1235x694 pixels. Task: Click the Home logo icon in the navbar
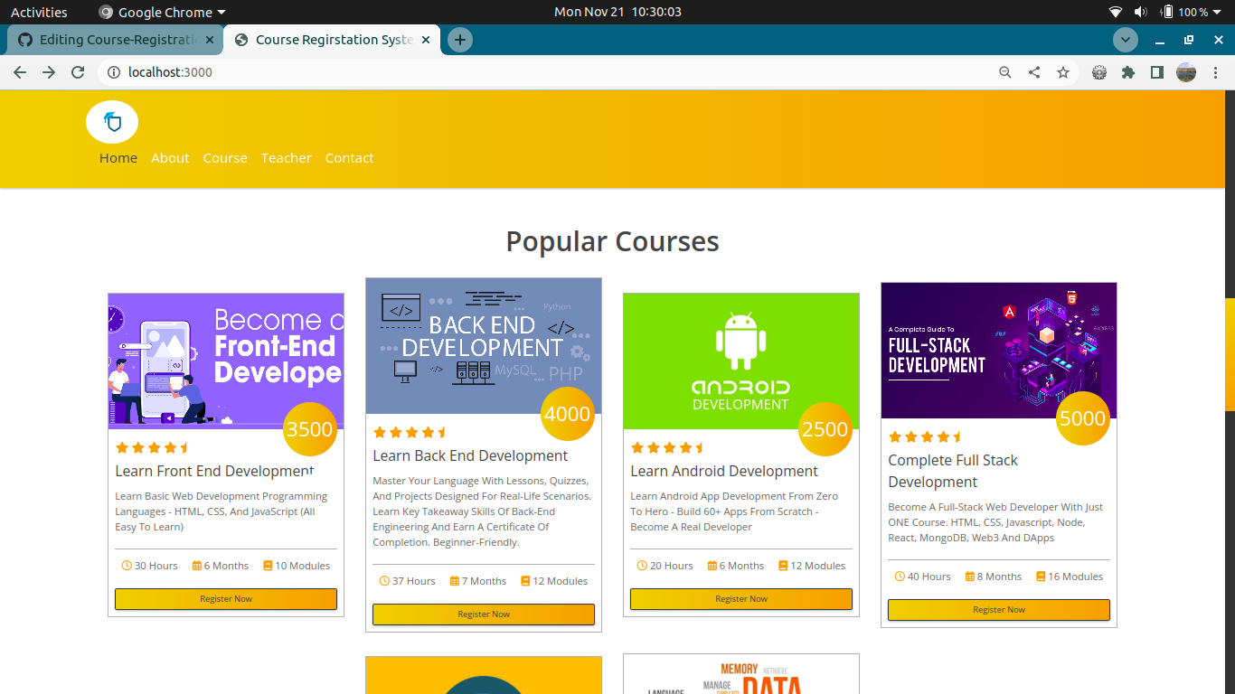[111, 122]
